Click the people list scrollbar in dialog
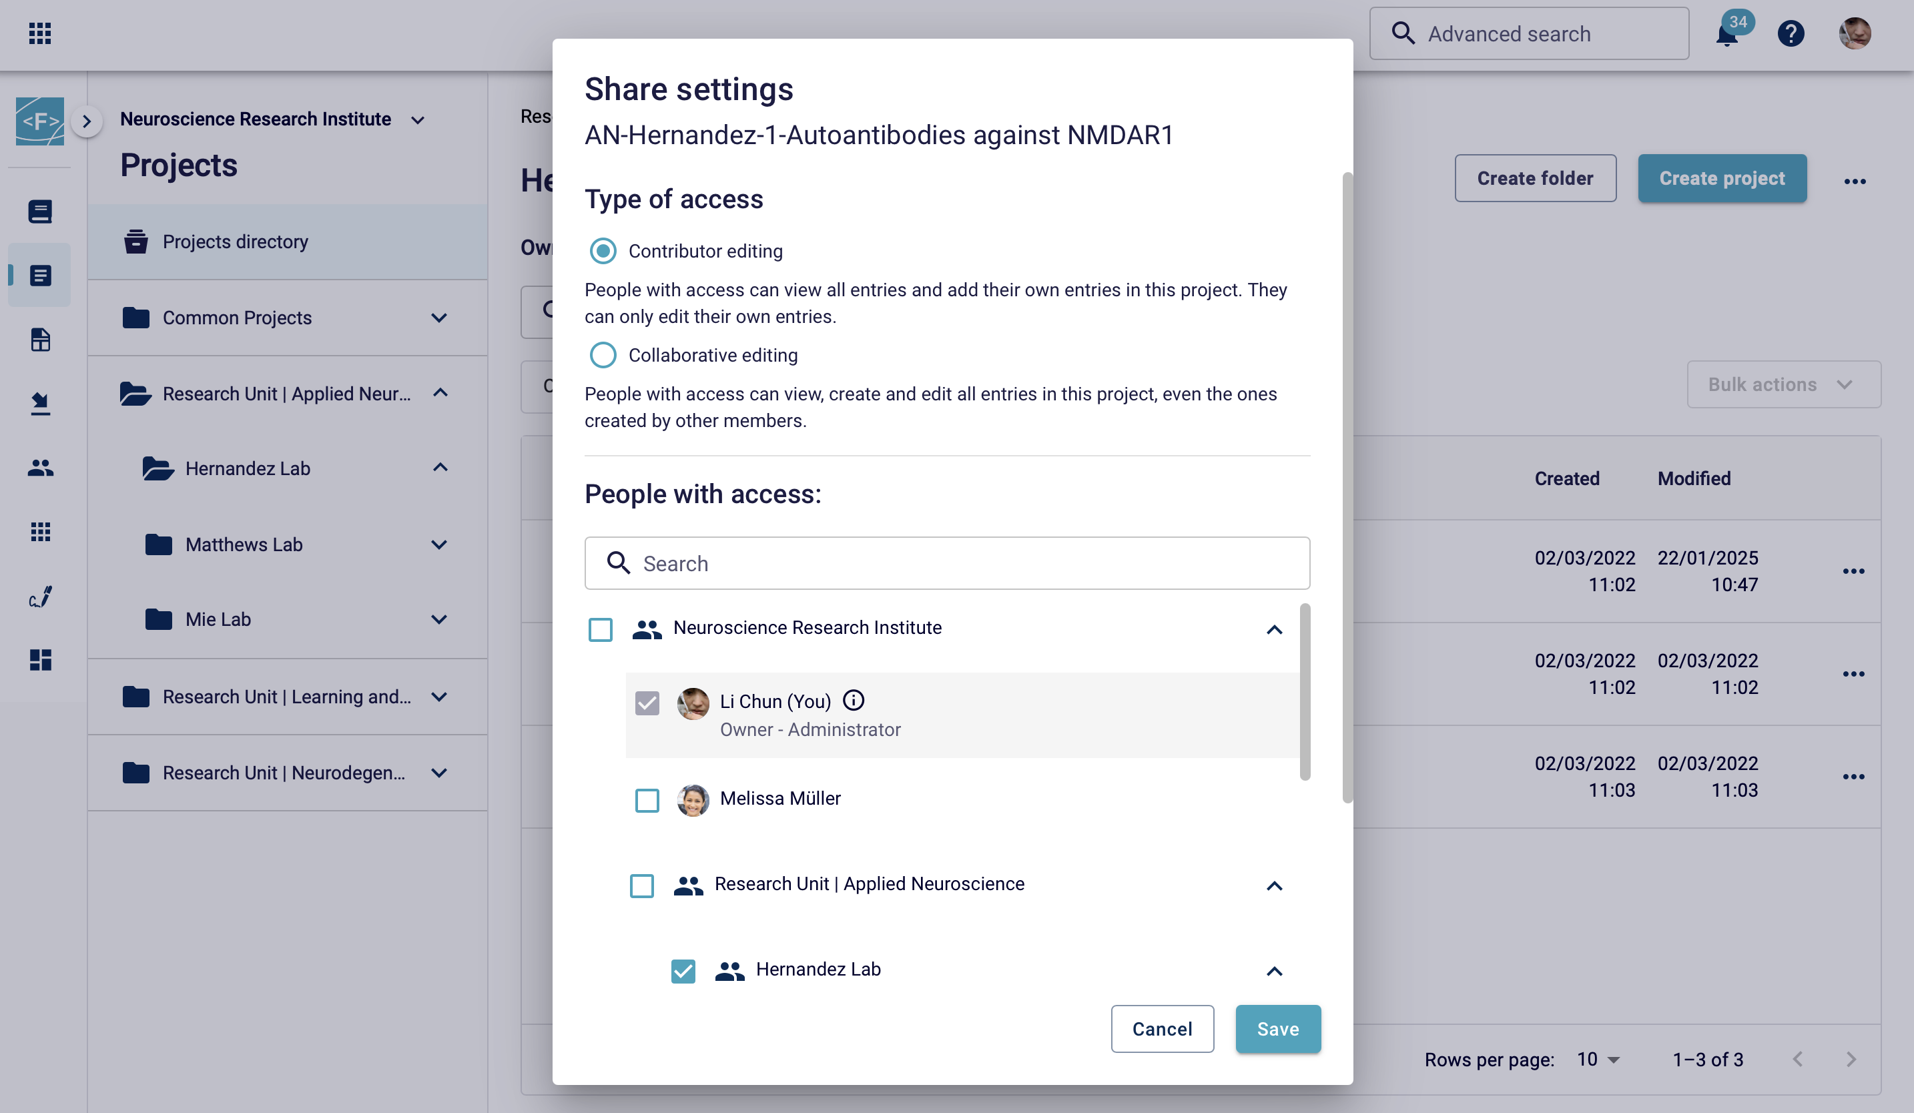 point(1304,691)
